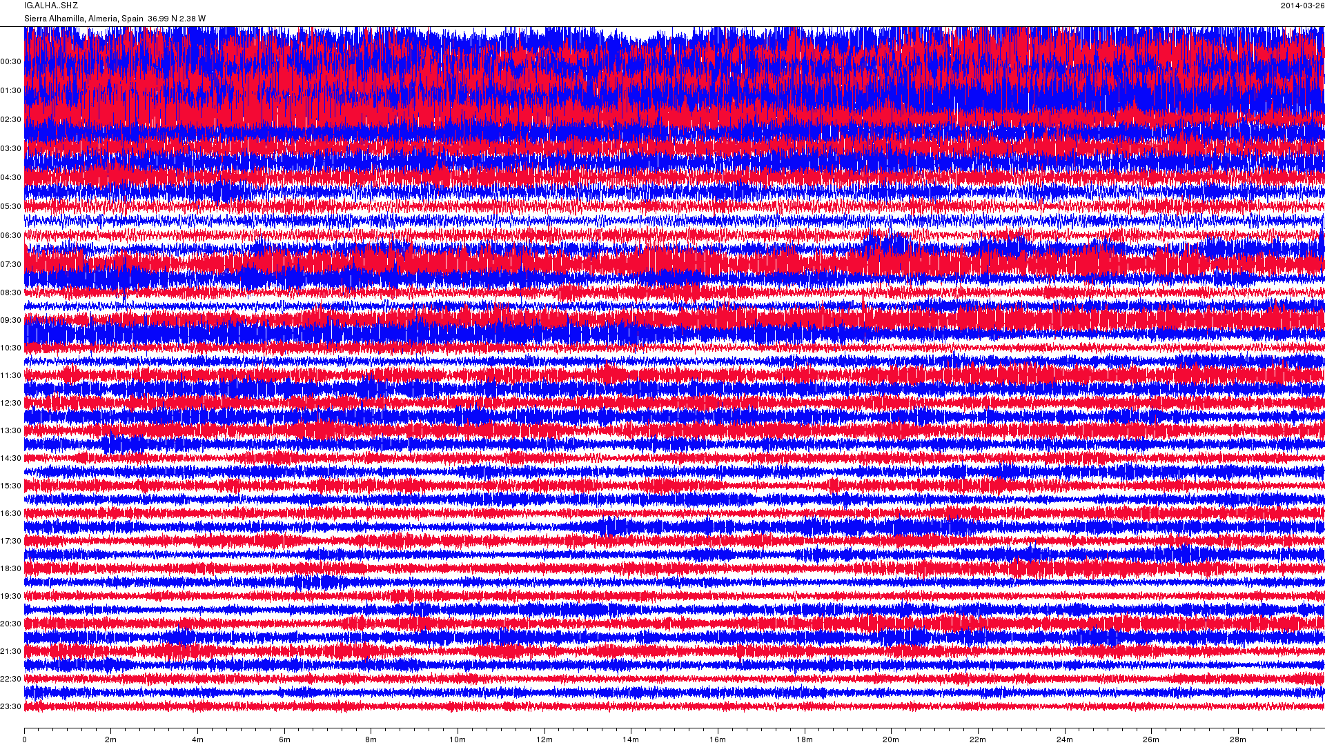Click the 11:30 time row label
The height and width of the screenshot is (745, 1325).
tap(11, 376)
